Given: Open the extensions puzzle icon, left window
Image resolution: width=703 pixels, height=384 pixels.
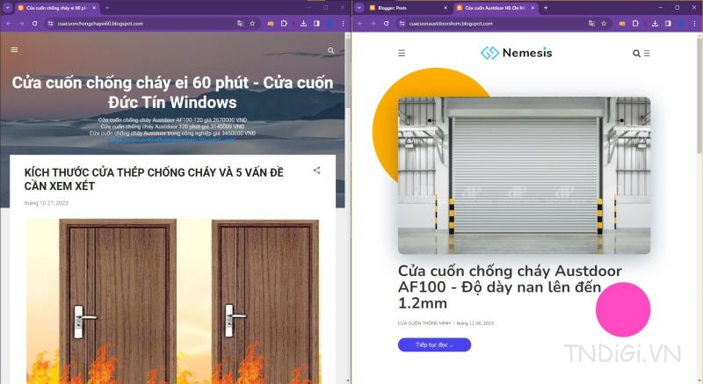Looking at the screenshot, I should [284, 24].
